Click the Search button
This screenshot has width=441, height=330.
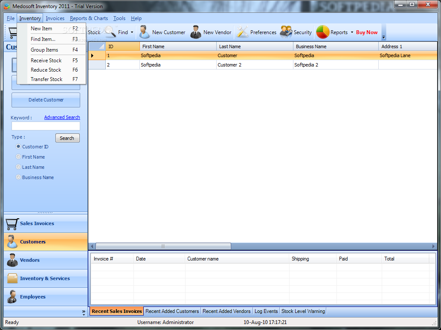click(67, 138)
